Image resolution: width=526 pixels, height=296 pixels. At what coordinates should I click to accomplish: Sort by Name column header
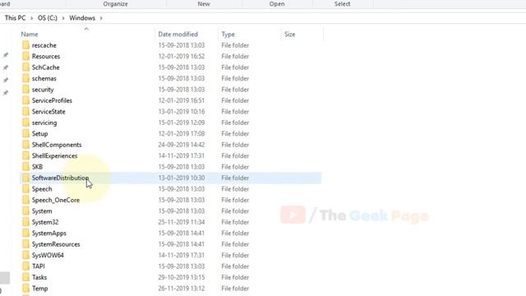pyautogui.click(x=30, y=35)
